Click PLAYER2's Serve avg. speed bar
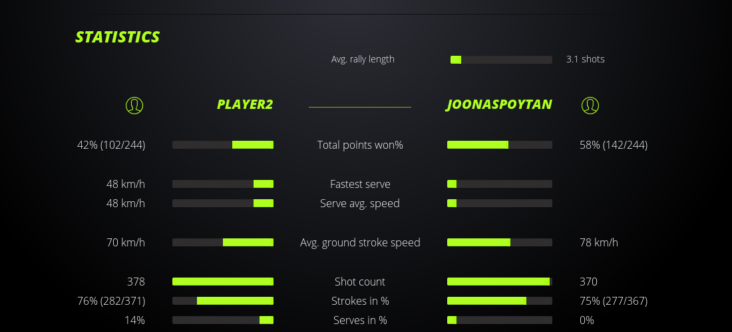Viewport: 732px width, 332px height. click(223, 203)
